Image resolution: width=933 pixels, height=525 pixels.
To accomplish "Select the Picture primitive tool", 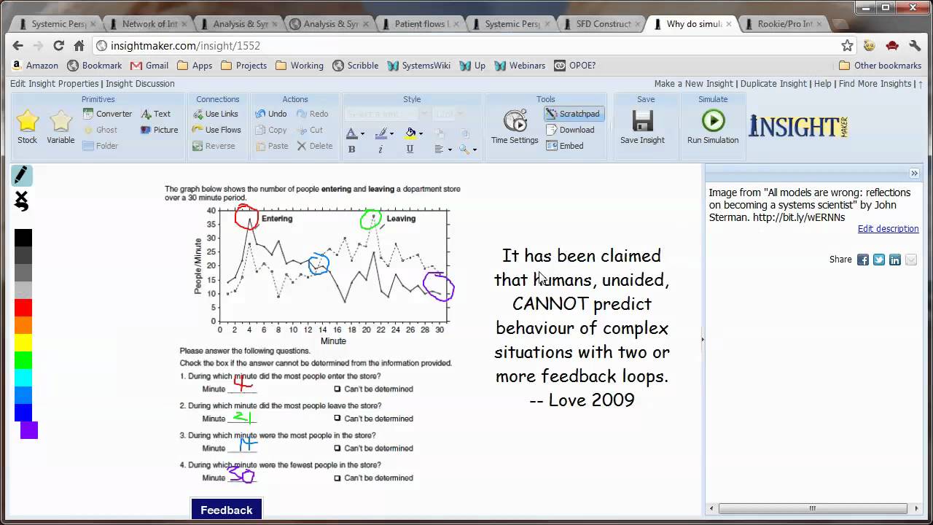I will point(159,130).
